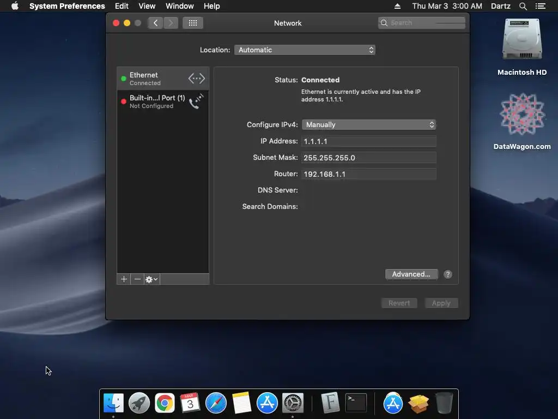This screenshot has width=558, height=419.
Task: Open the Location Automatic dropdown
Action: 305,50
